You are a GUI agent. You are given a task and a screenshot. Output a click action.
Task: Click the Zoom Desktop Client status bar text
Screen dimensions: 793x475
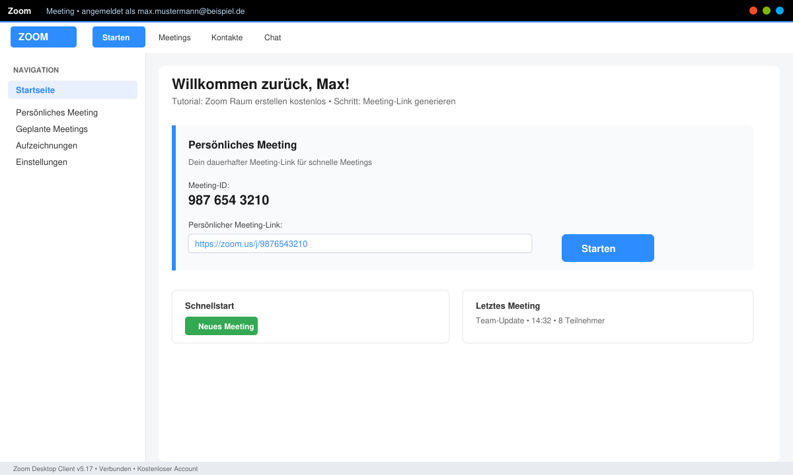(105, 469)
